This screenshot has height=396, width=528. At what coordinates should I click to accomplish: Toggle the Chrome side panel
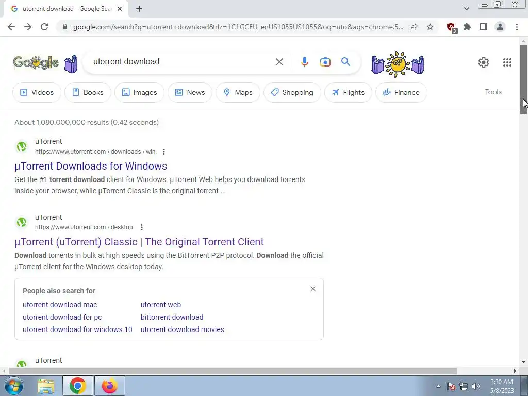484,27
